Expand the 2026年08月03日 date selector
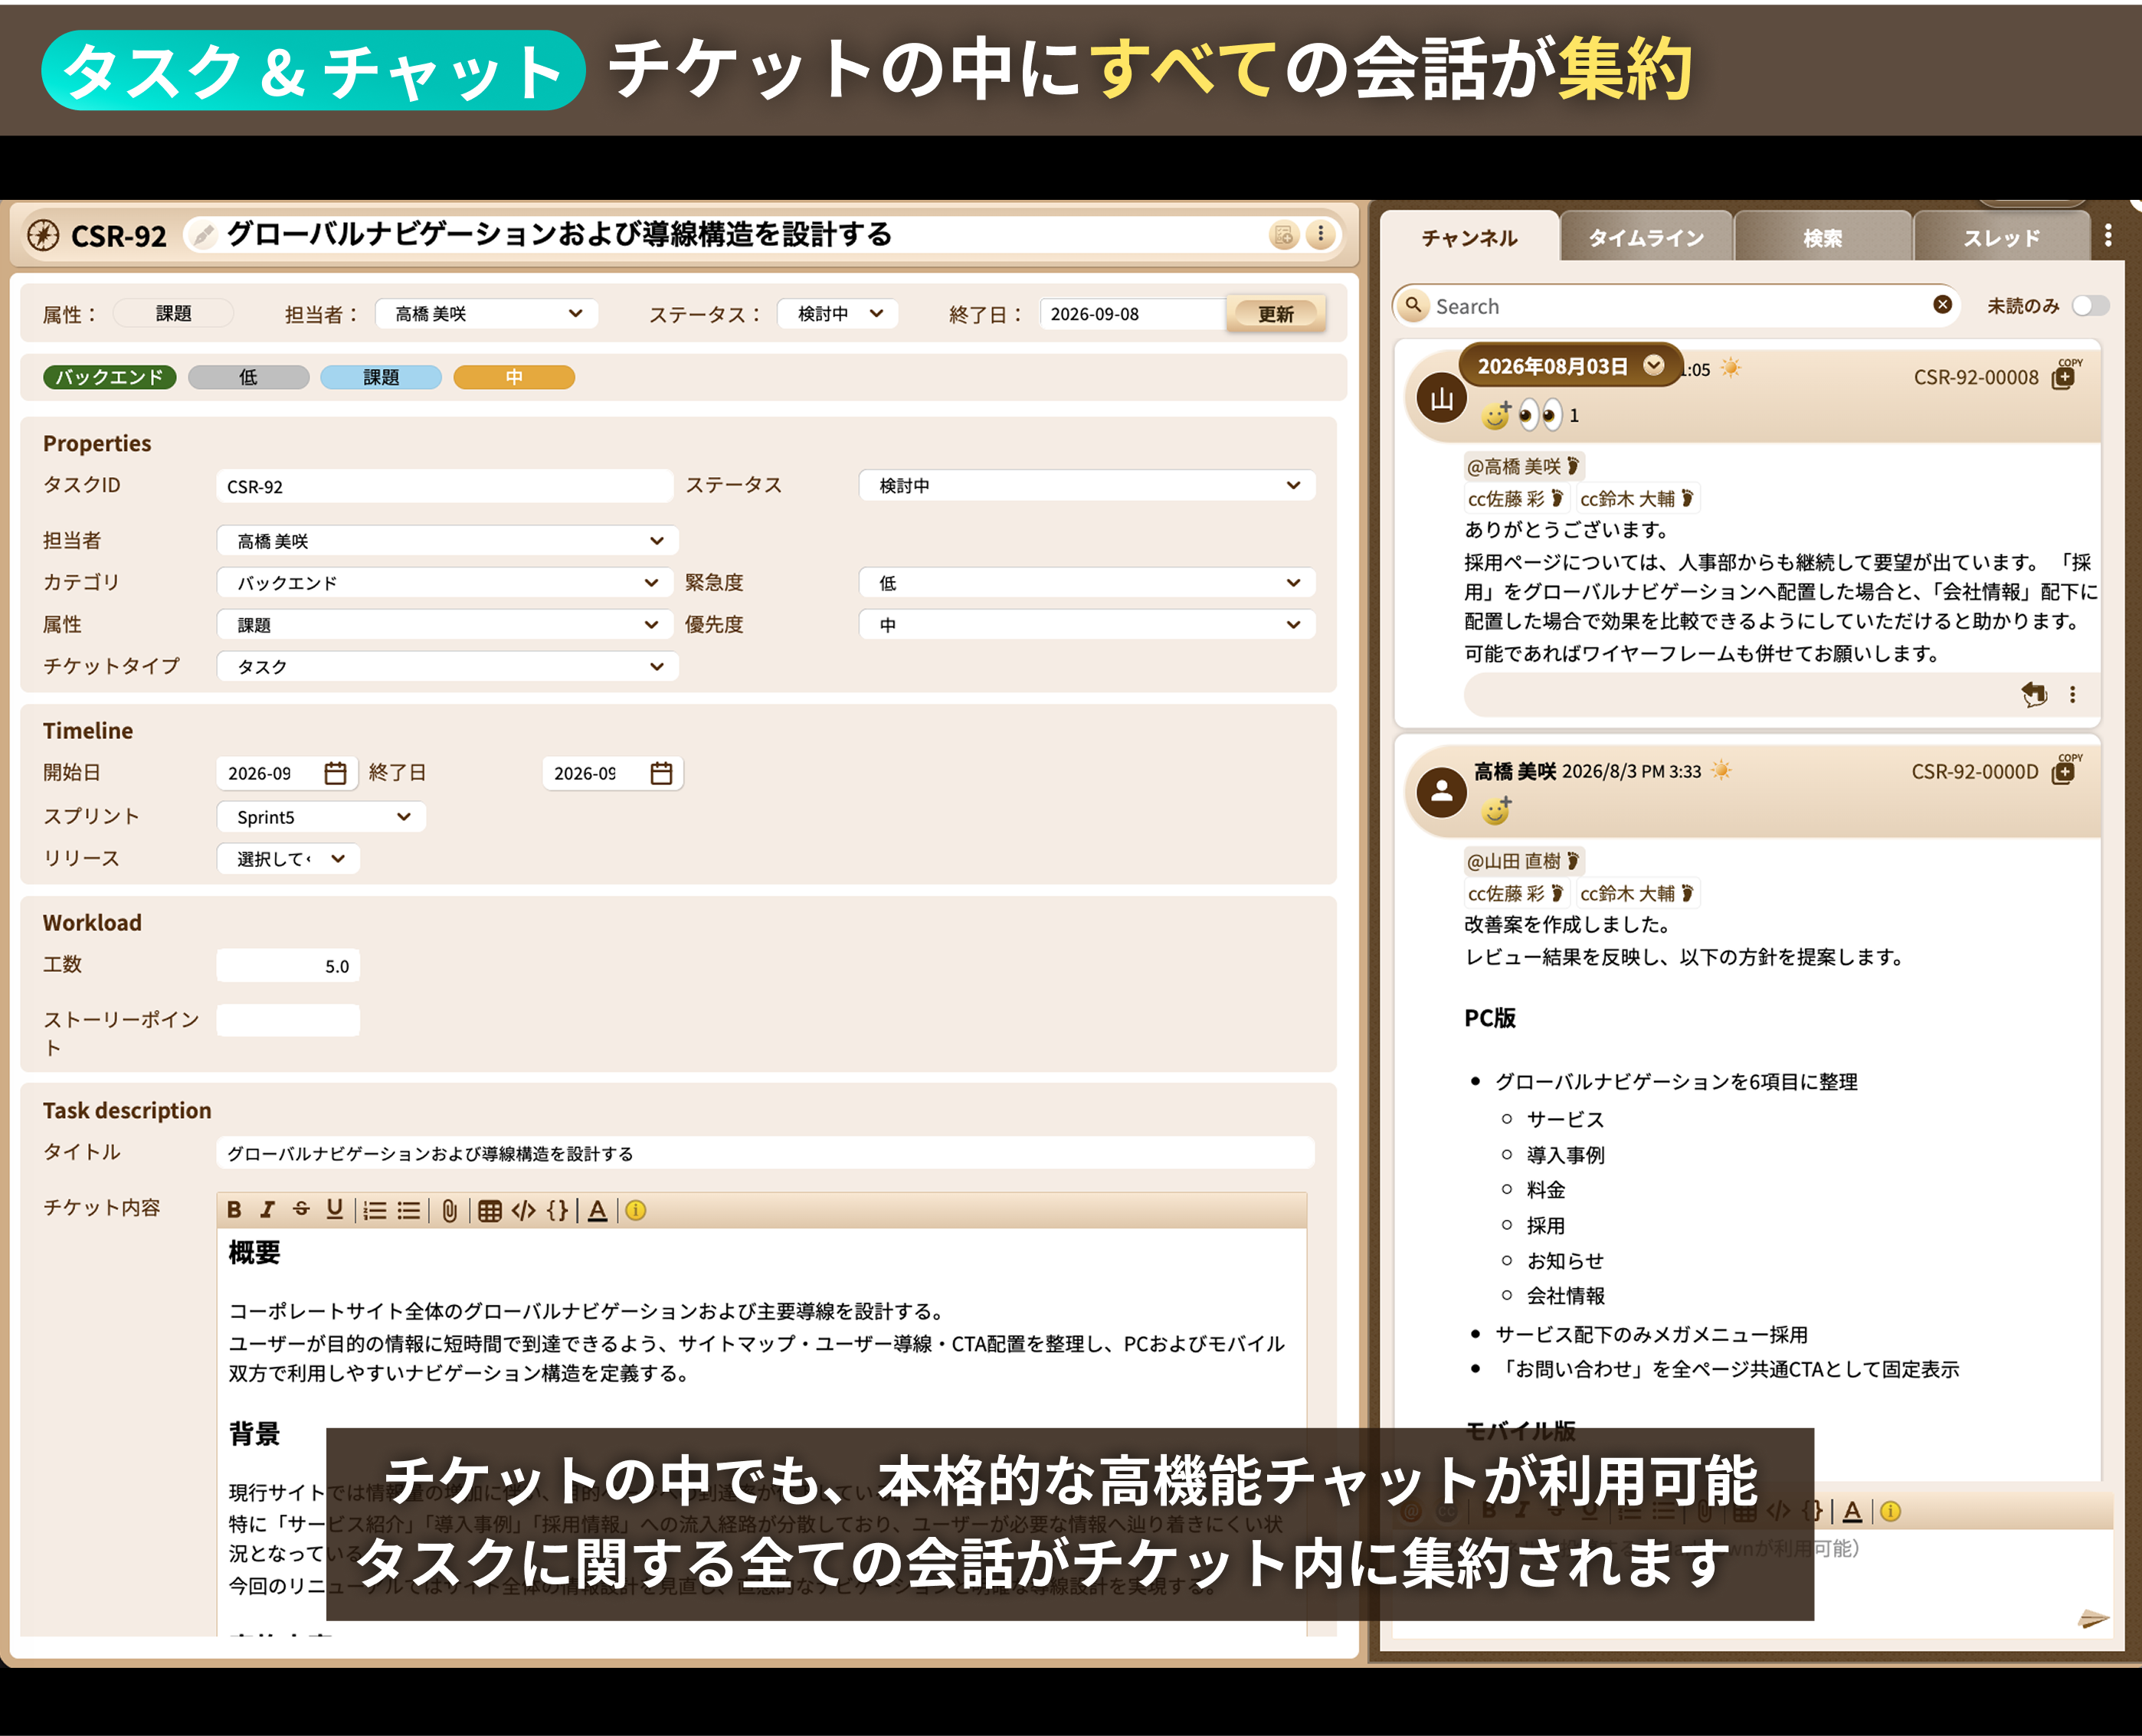 tap(1654, 365)
